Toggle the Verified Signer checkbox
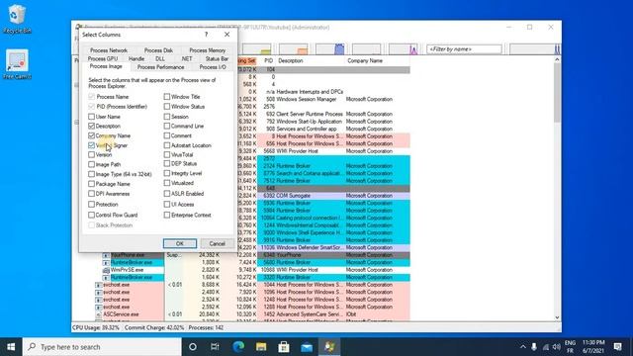Image resolution: width=633 pixels, height=356 pixels. [92, 145]
